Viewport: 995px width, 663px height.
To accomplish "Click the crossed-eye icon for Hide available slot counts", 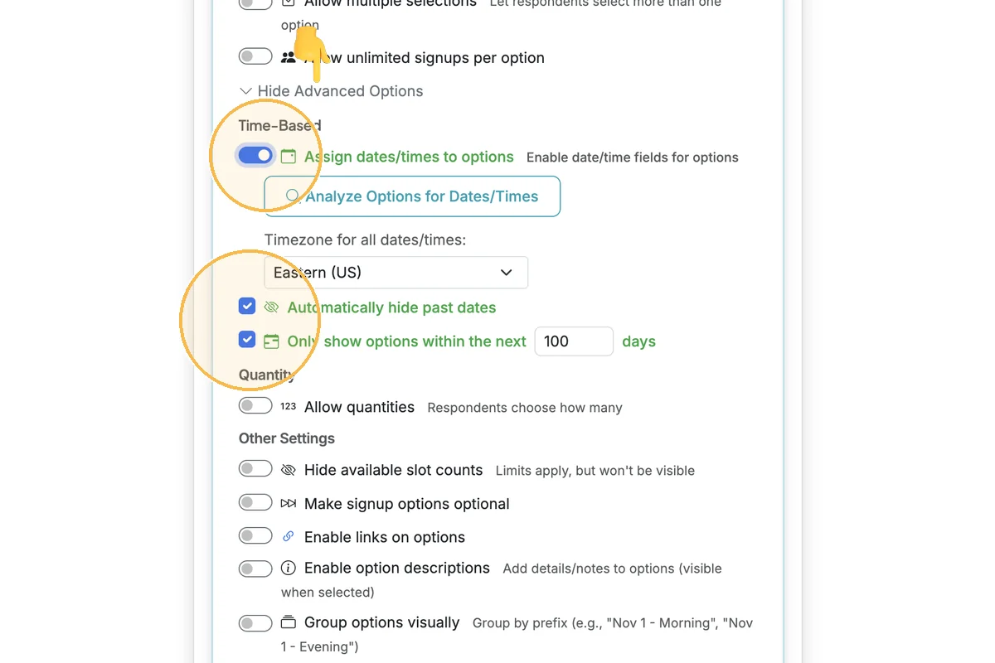I will (288, 470).
